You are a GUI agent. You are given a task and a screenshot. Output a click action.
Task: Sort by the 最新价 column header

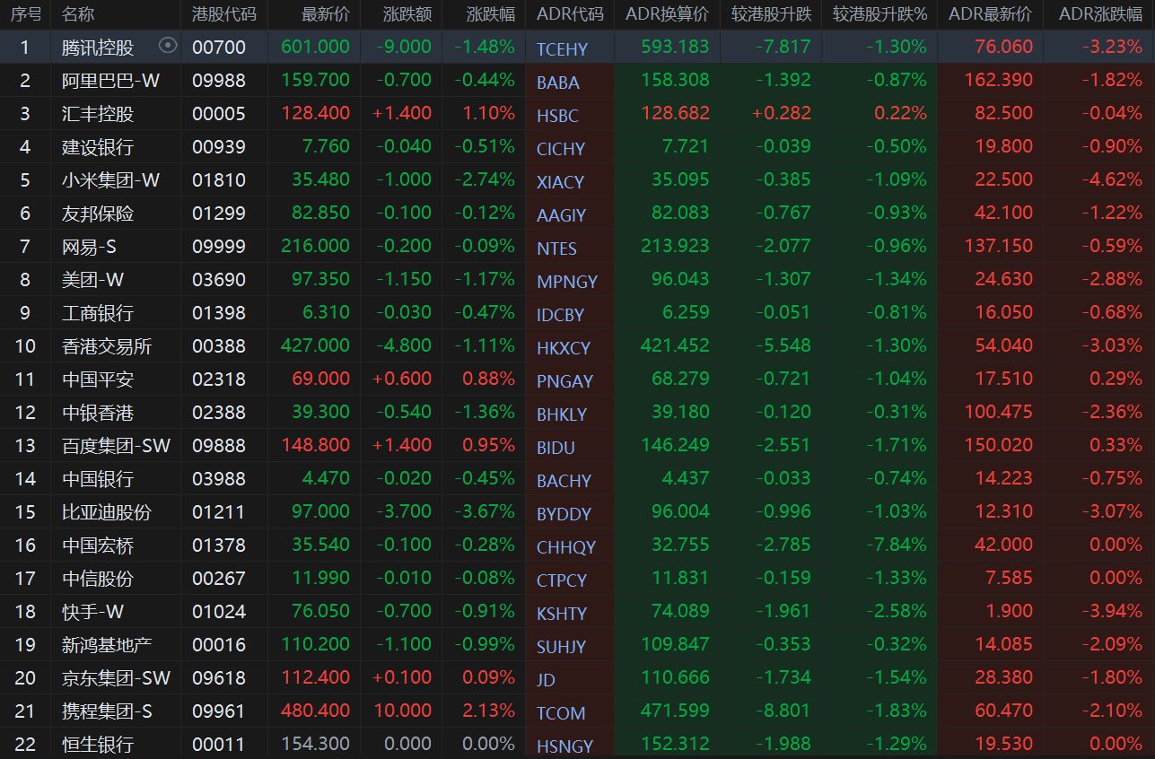[x=326, y=14]
